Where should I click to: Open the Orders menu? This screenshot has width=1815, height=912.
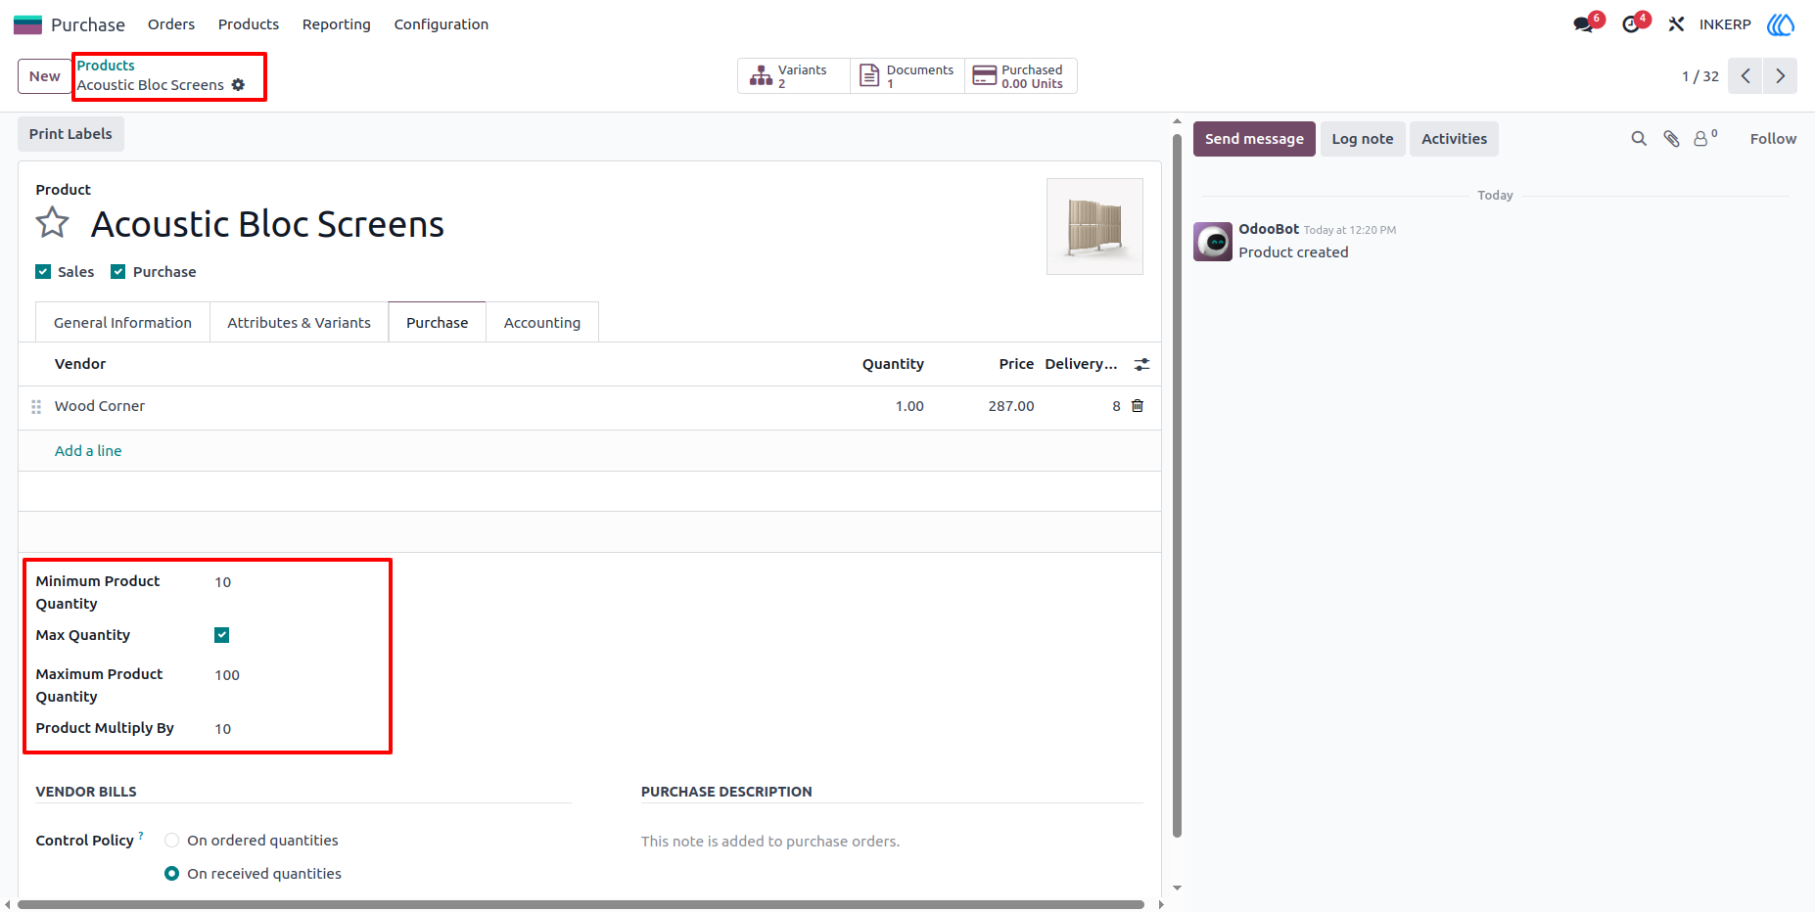point(171,24)
